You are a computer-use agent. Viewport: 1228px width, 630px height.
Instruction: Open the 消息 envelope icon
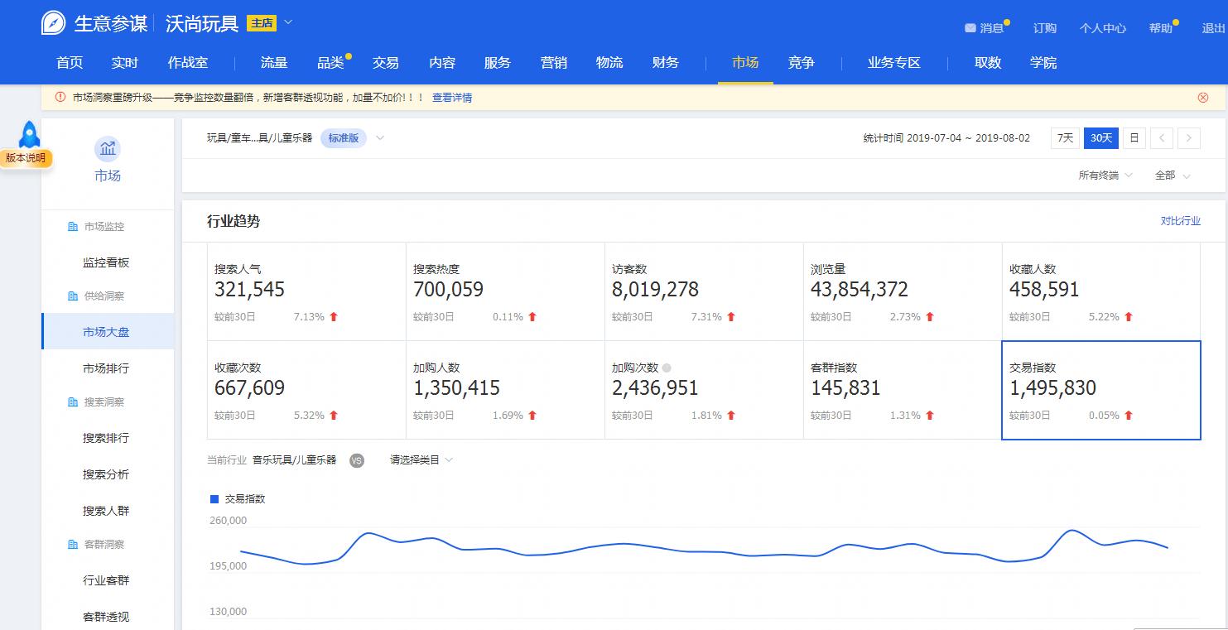[x=969, y=27]
